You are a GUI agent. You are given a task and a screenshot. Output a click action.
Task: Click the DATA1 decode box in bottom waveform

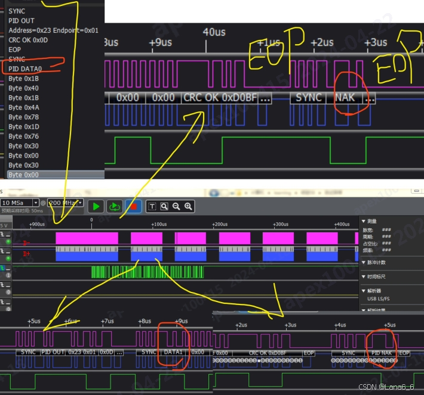(x=173, y=352)
